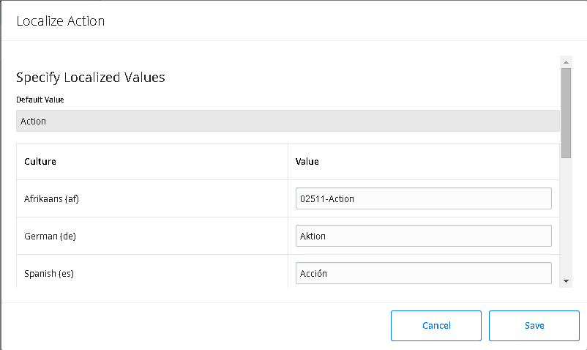587x350 pixels.
Task: Click the Localize Action dialog title
Action: 60,21
